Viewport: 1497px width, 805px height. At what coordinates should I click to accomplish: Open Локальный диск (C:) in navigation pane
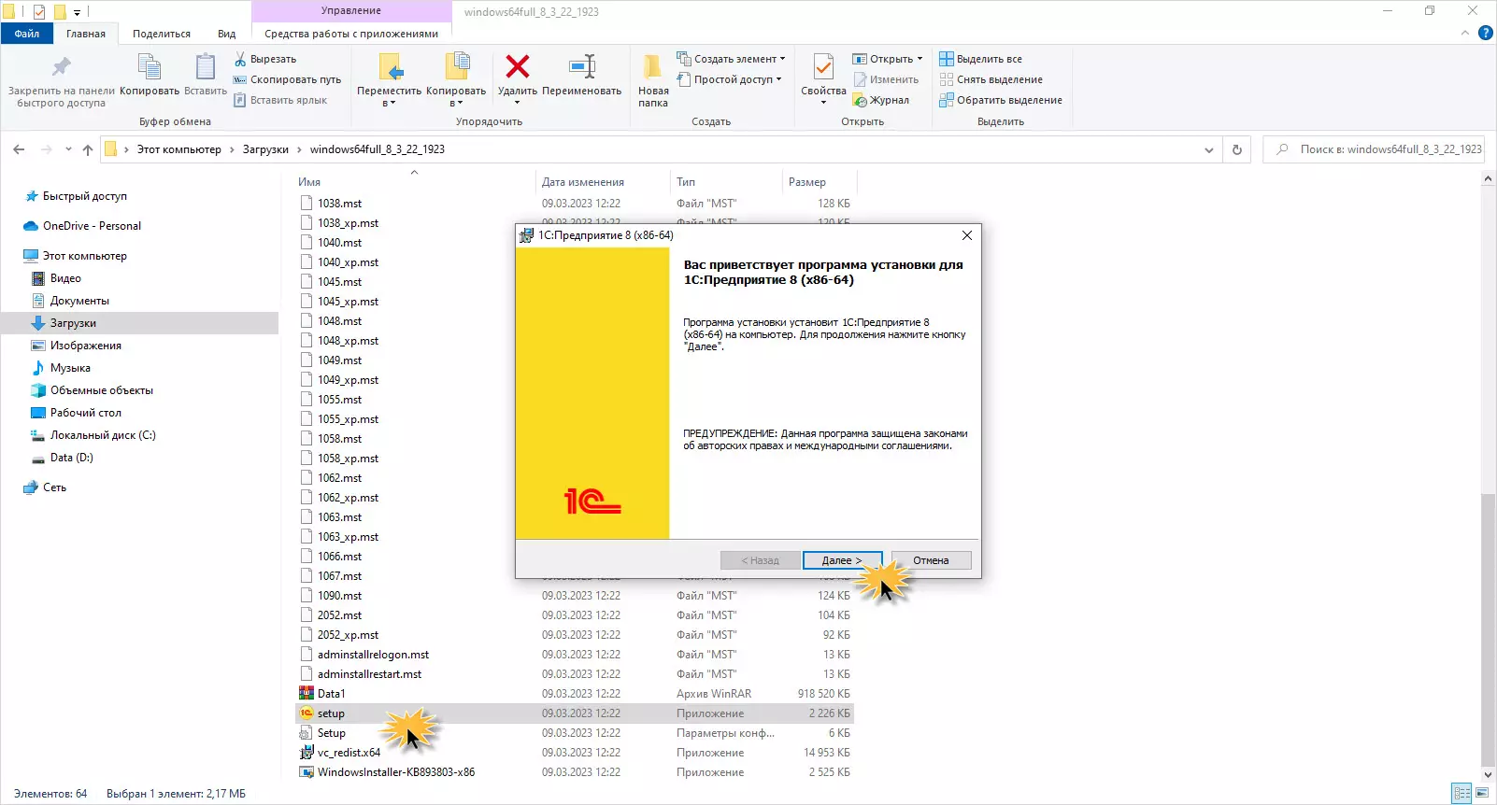[103, 435]
